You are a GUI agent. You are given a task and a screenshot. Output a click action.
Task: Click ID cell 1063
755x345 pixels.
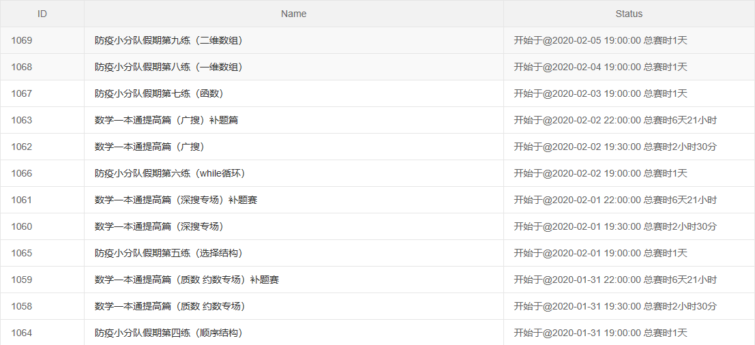tap(22, 120)
